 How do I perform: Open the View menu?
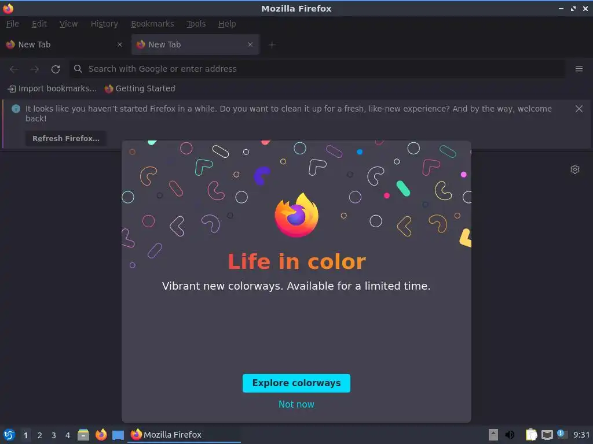click(68, 24)
